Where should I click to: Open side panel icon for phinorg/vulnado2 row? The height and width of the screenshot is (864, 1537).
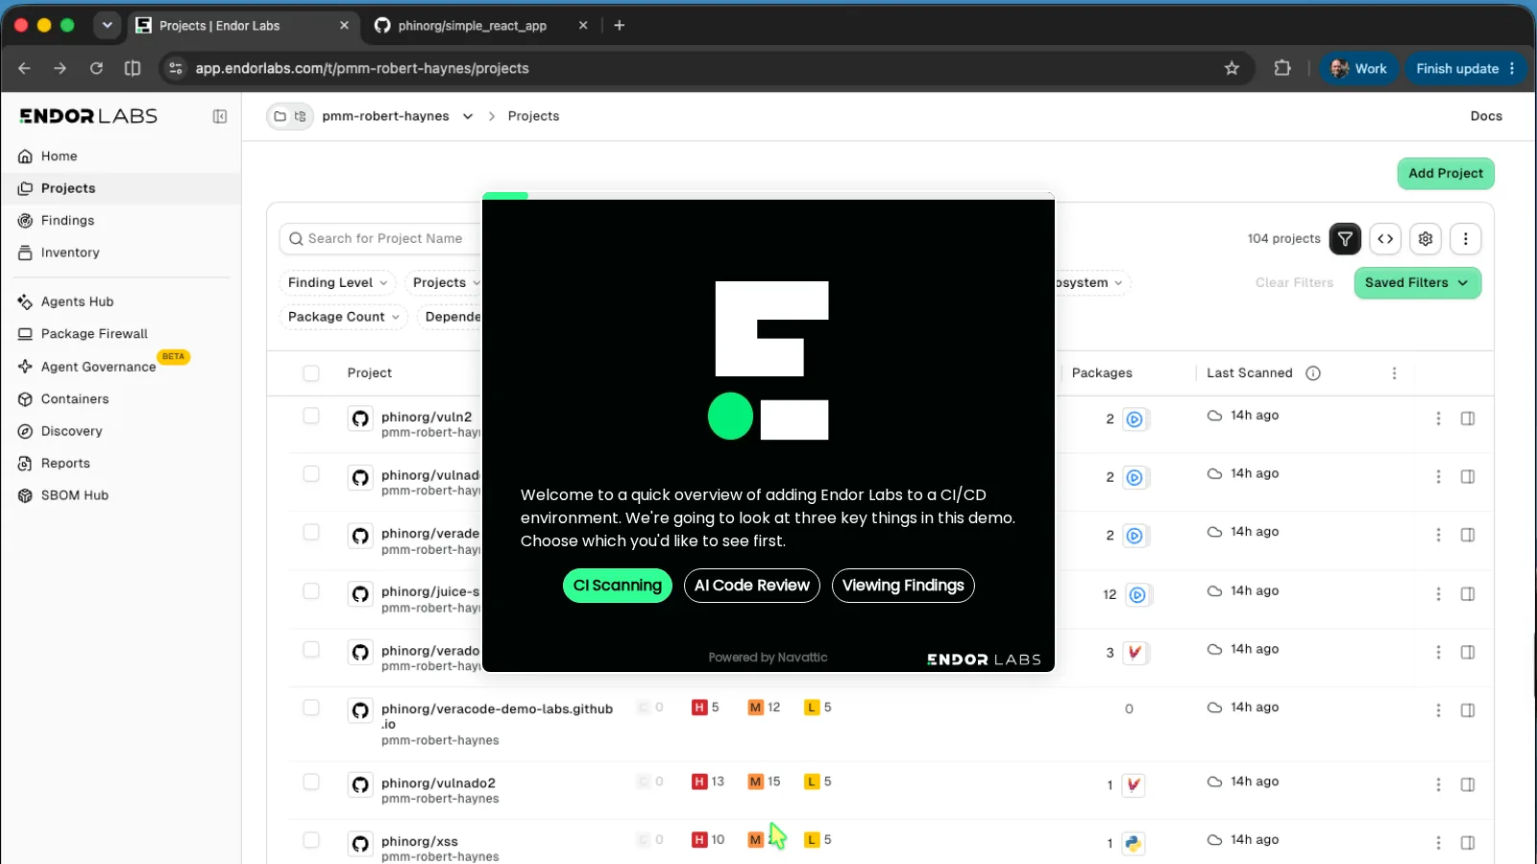tap(1468, 785)
